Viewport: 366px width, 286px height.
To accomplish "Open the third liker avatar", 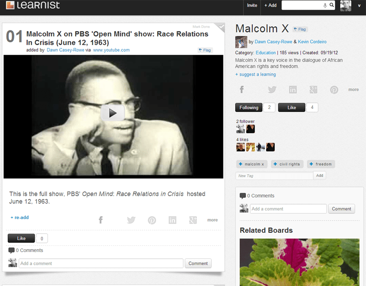I will click(x=260, y=147).
